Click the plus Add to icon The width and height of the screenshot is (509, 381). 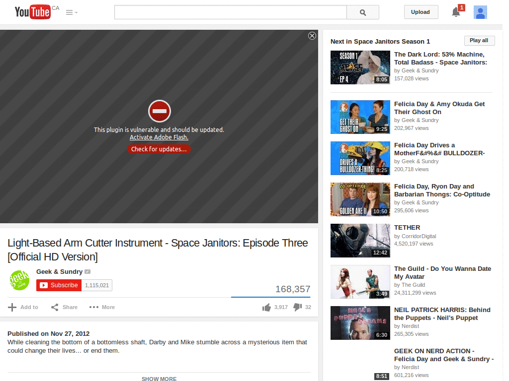(12, 307)
